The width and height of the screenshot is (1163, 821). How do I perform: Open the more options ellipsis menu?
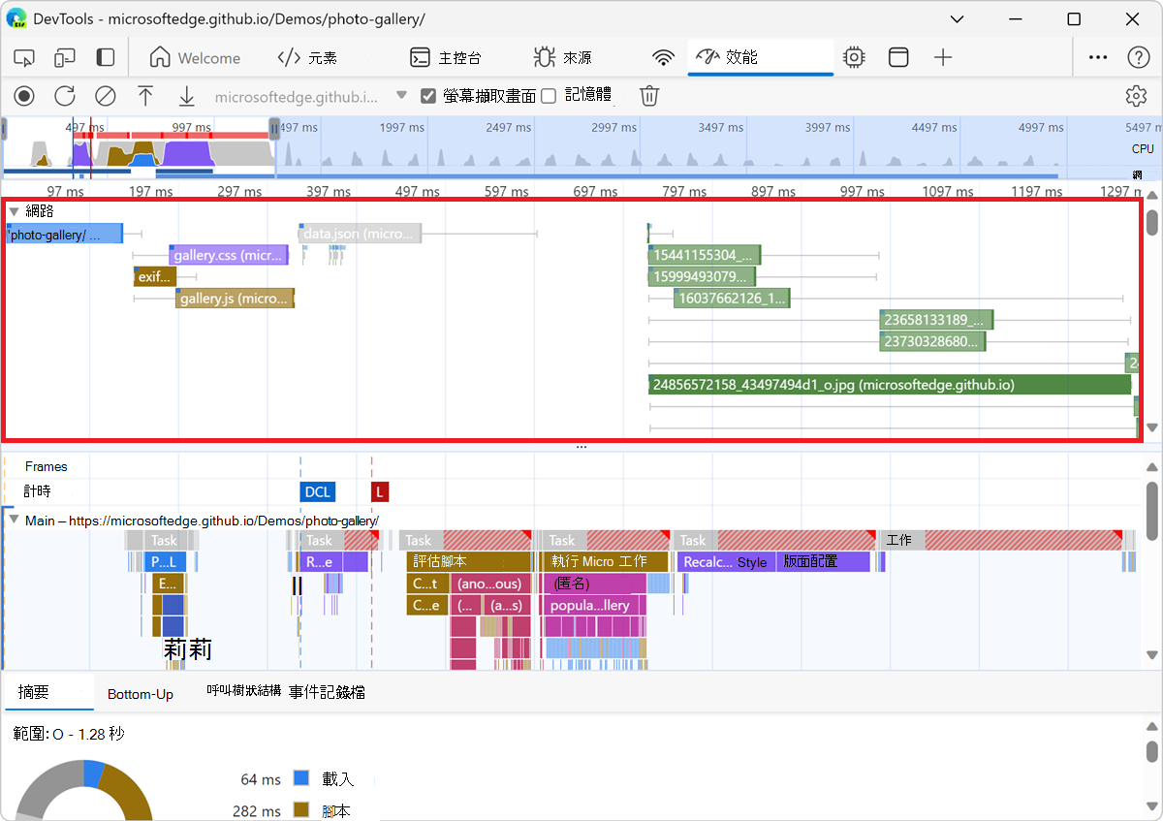(1098, 57)
